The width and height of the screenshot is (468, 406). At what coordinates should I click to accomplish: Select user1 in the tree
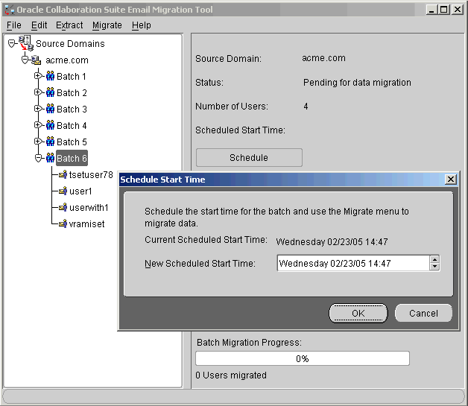click(x=80, y=191)
